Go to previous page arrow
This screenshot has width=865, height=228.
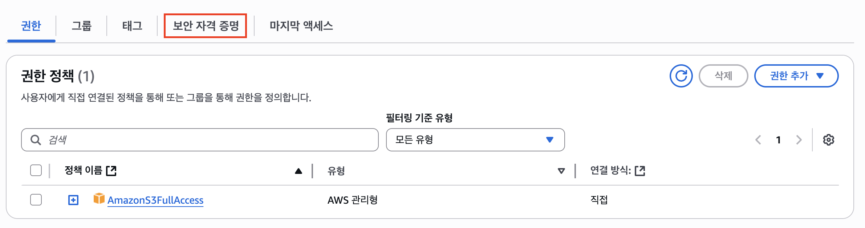pyautogui.click(x=758, y=140)
